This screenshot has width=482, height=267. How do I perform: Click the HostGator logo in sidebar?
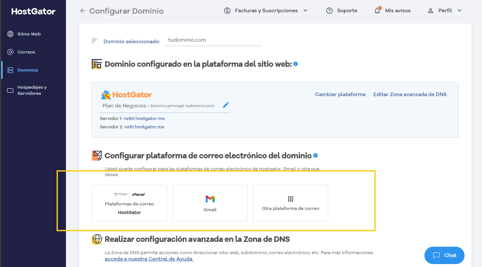tap(33, 11)
